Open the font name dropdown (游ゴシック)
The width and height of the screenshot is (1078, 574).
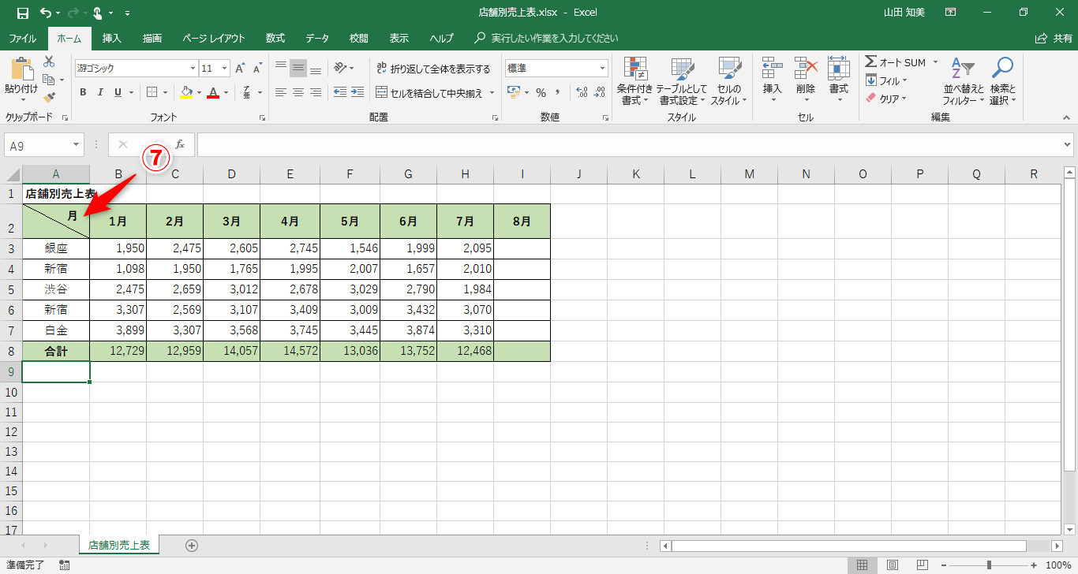click(x=193, y=69)
